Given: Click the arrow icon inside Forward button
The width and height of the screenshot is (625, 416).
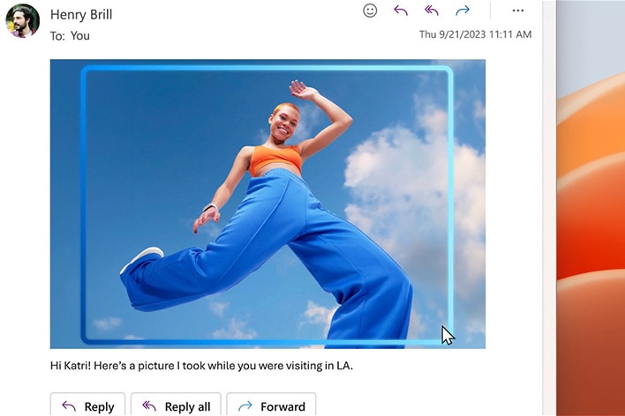Looking at the screenshot, I should point(245,406).
